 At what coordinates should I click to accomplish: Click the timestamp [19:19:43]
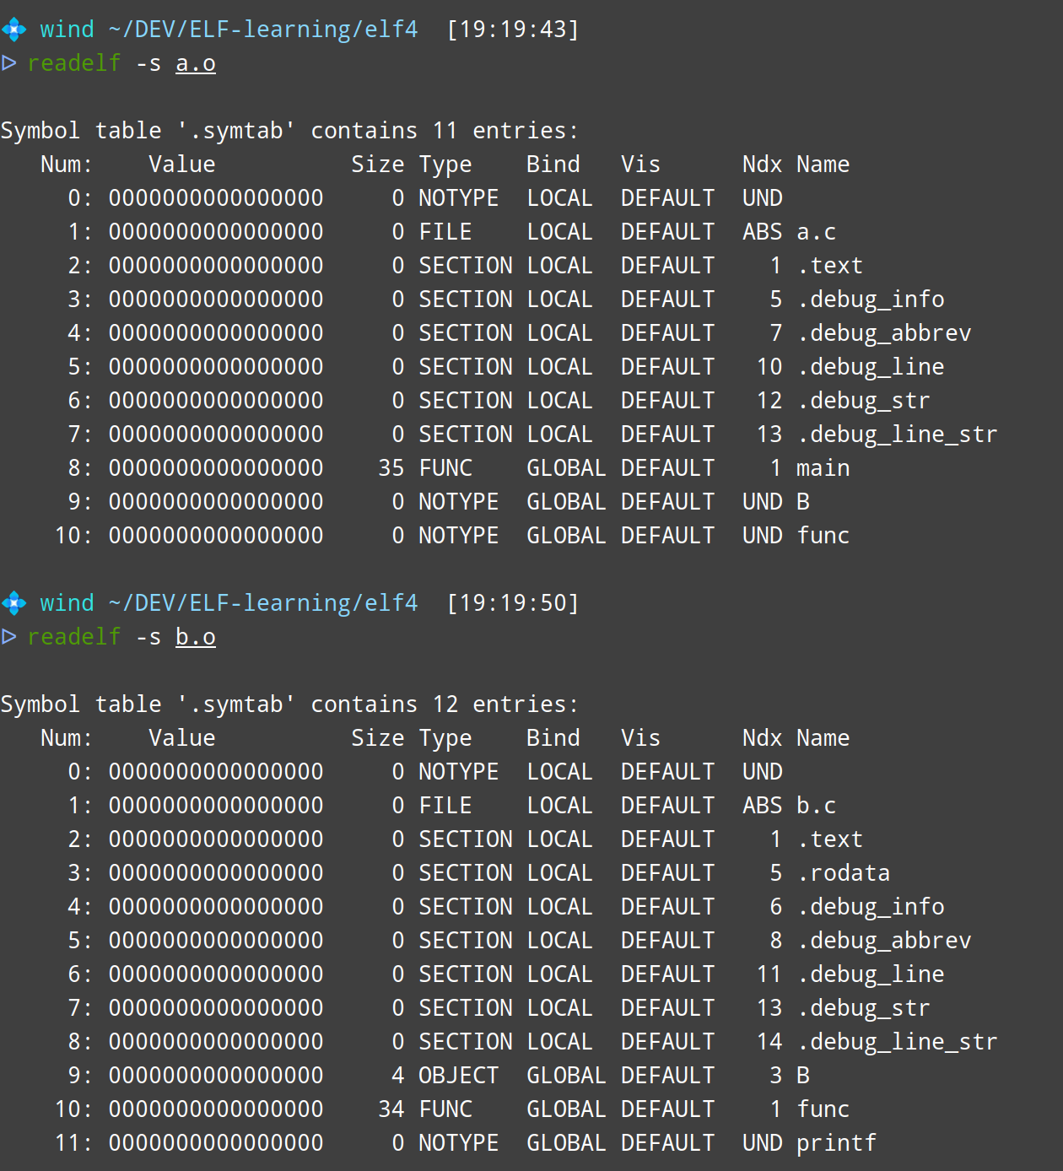coord(513,30)
